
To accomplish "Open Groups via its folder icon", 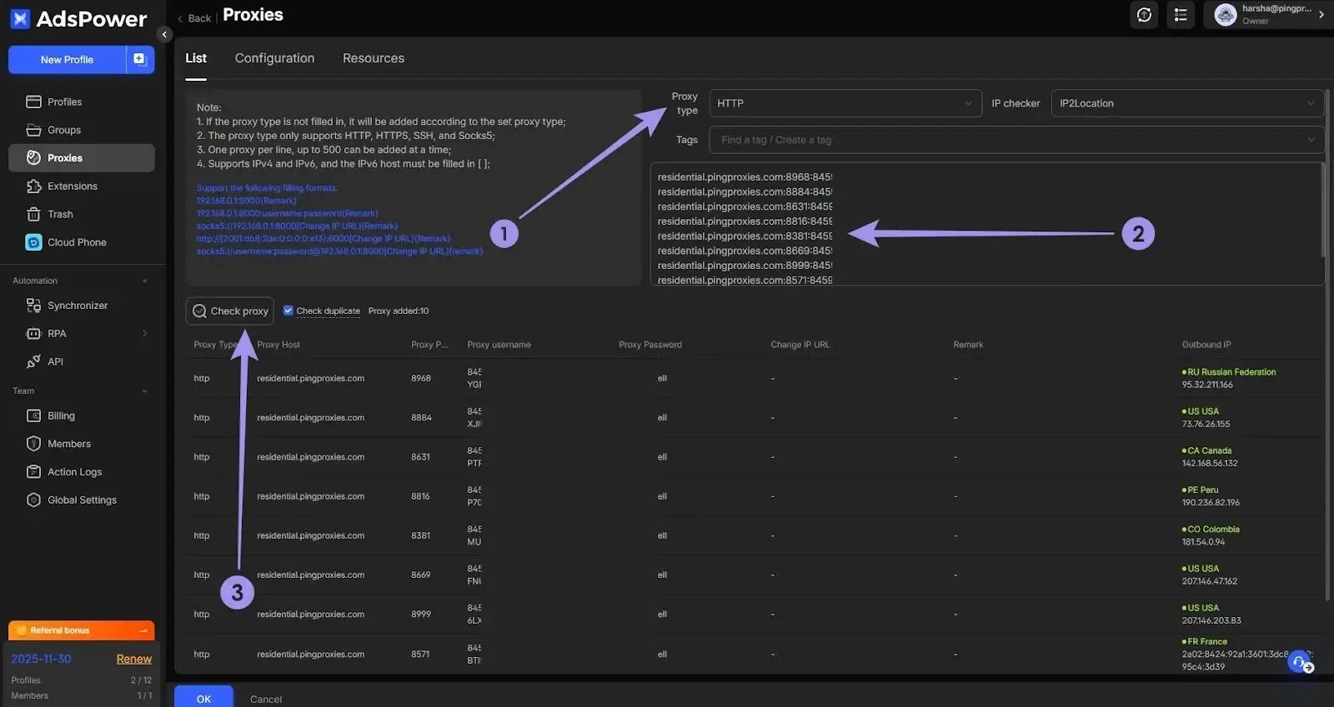I will coord(33,130).
